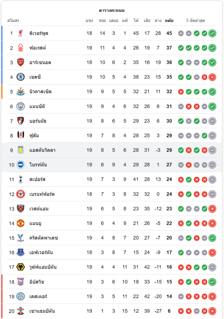Click the สโมสร club column header

[x=13, y=21]
